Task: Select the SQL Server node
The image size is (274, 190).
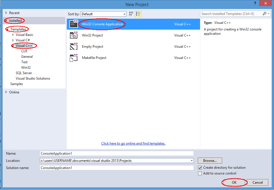Action: click(x=24, y=73)
